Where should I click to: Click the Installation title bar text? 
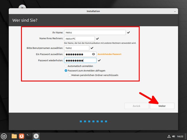93,11
